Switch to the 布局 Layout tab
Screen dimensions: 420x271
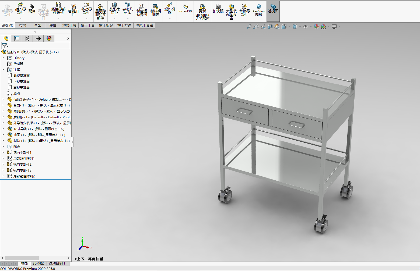[23, 25]
